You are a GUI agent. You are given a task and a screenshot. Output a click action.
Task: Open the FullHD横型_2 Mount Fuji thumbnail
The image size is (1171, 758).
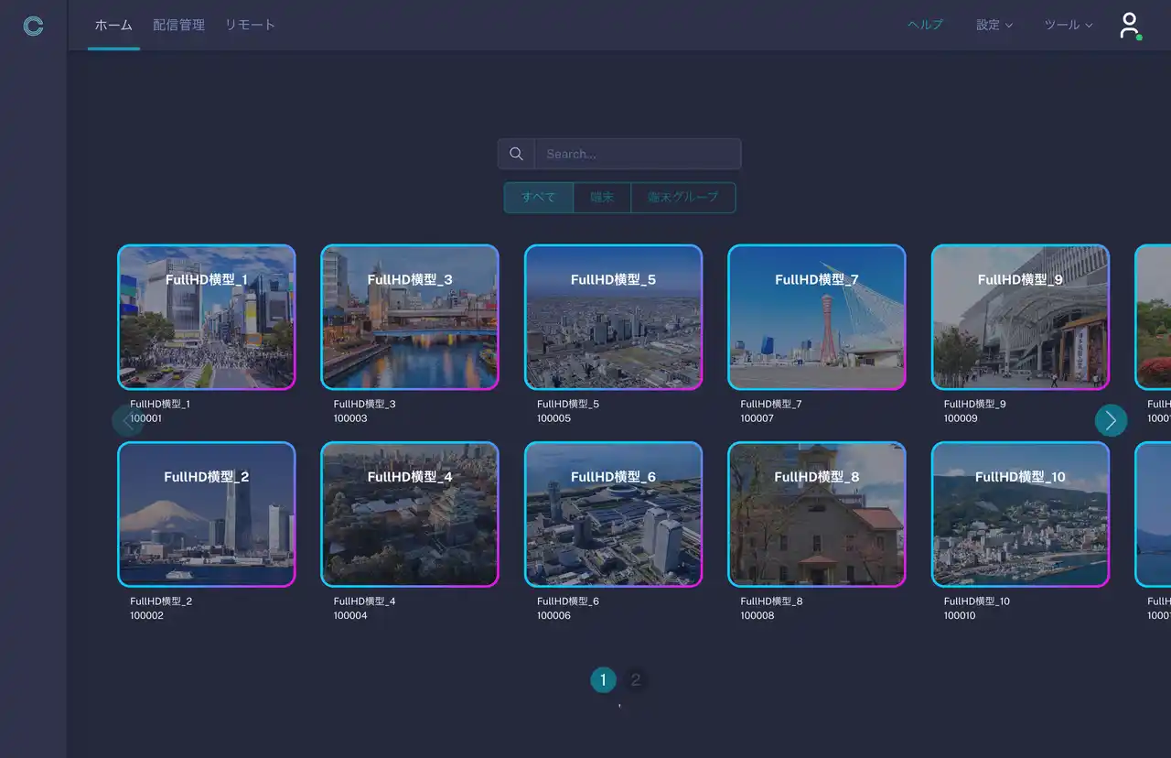[x=207, y=514]
